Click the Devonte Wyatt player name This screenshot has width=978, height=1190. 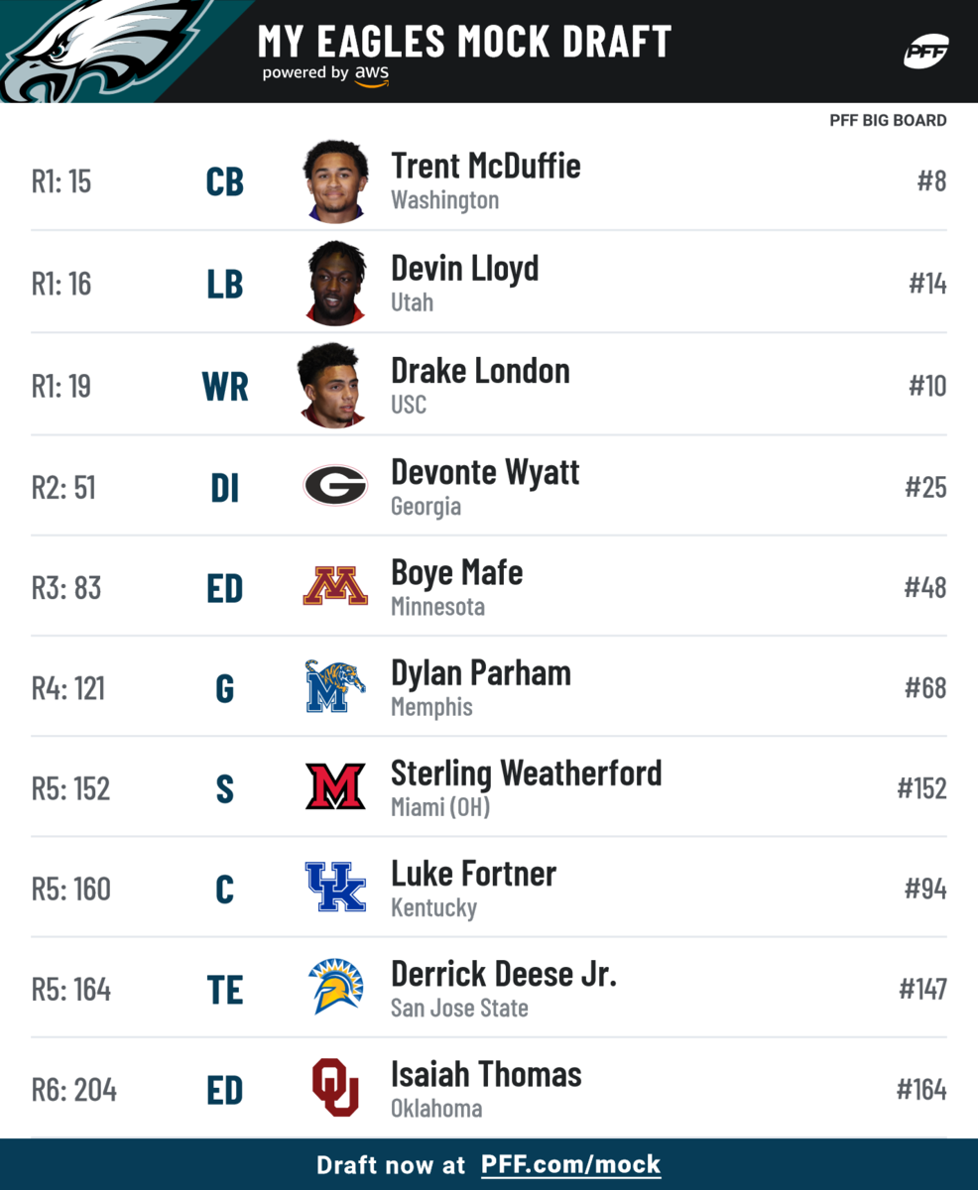tap(485, 472)
